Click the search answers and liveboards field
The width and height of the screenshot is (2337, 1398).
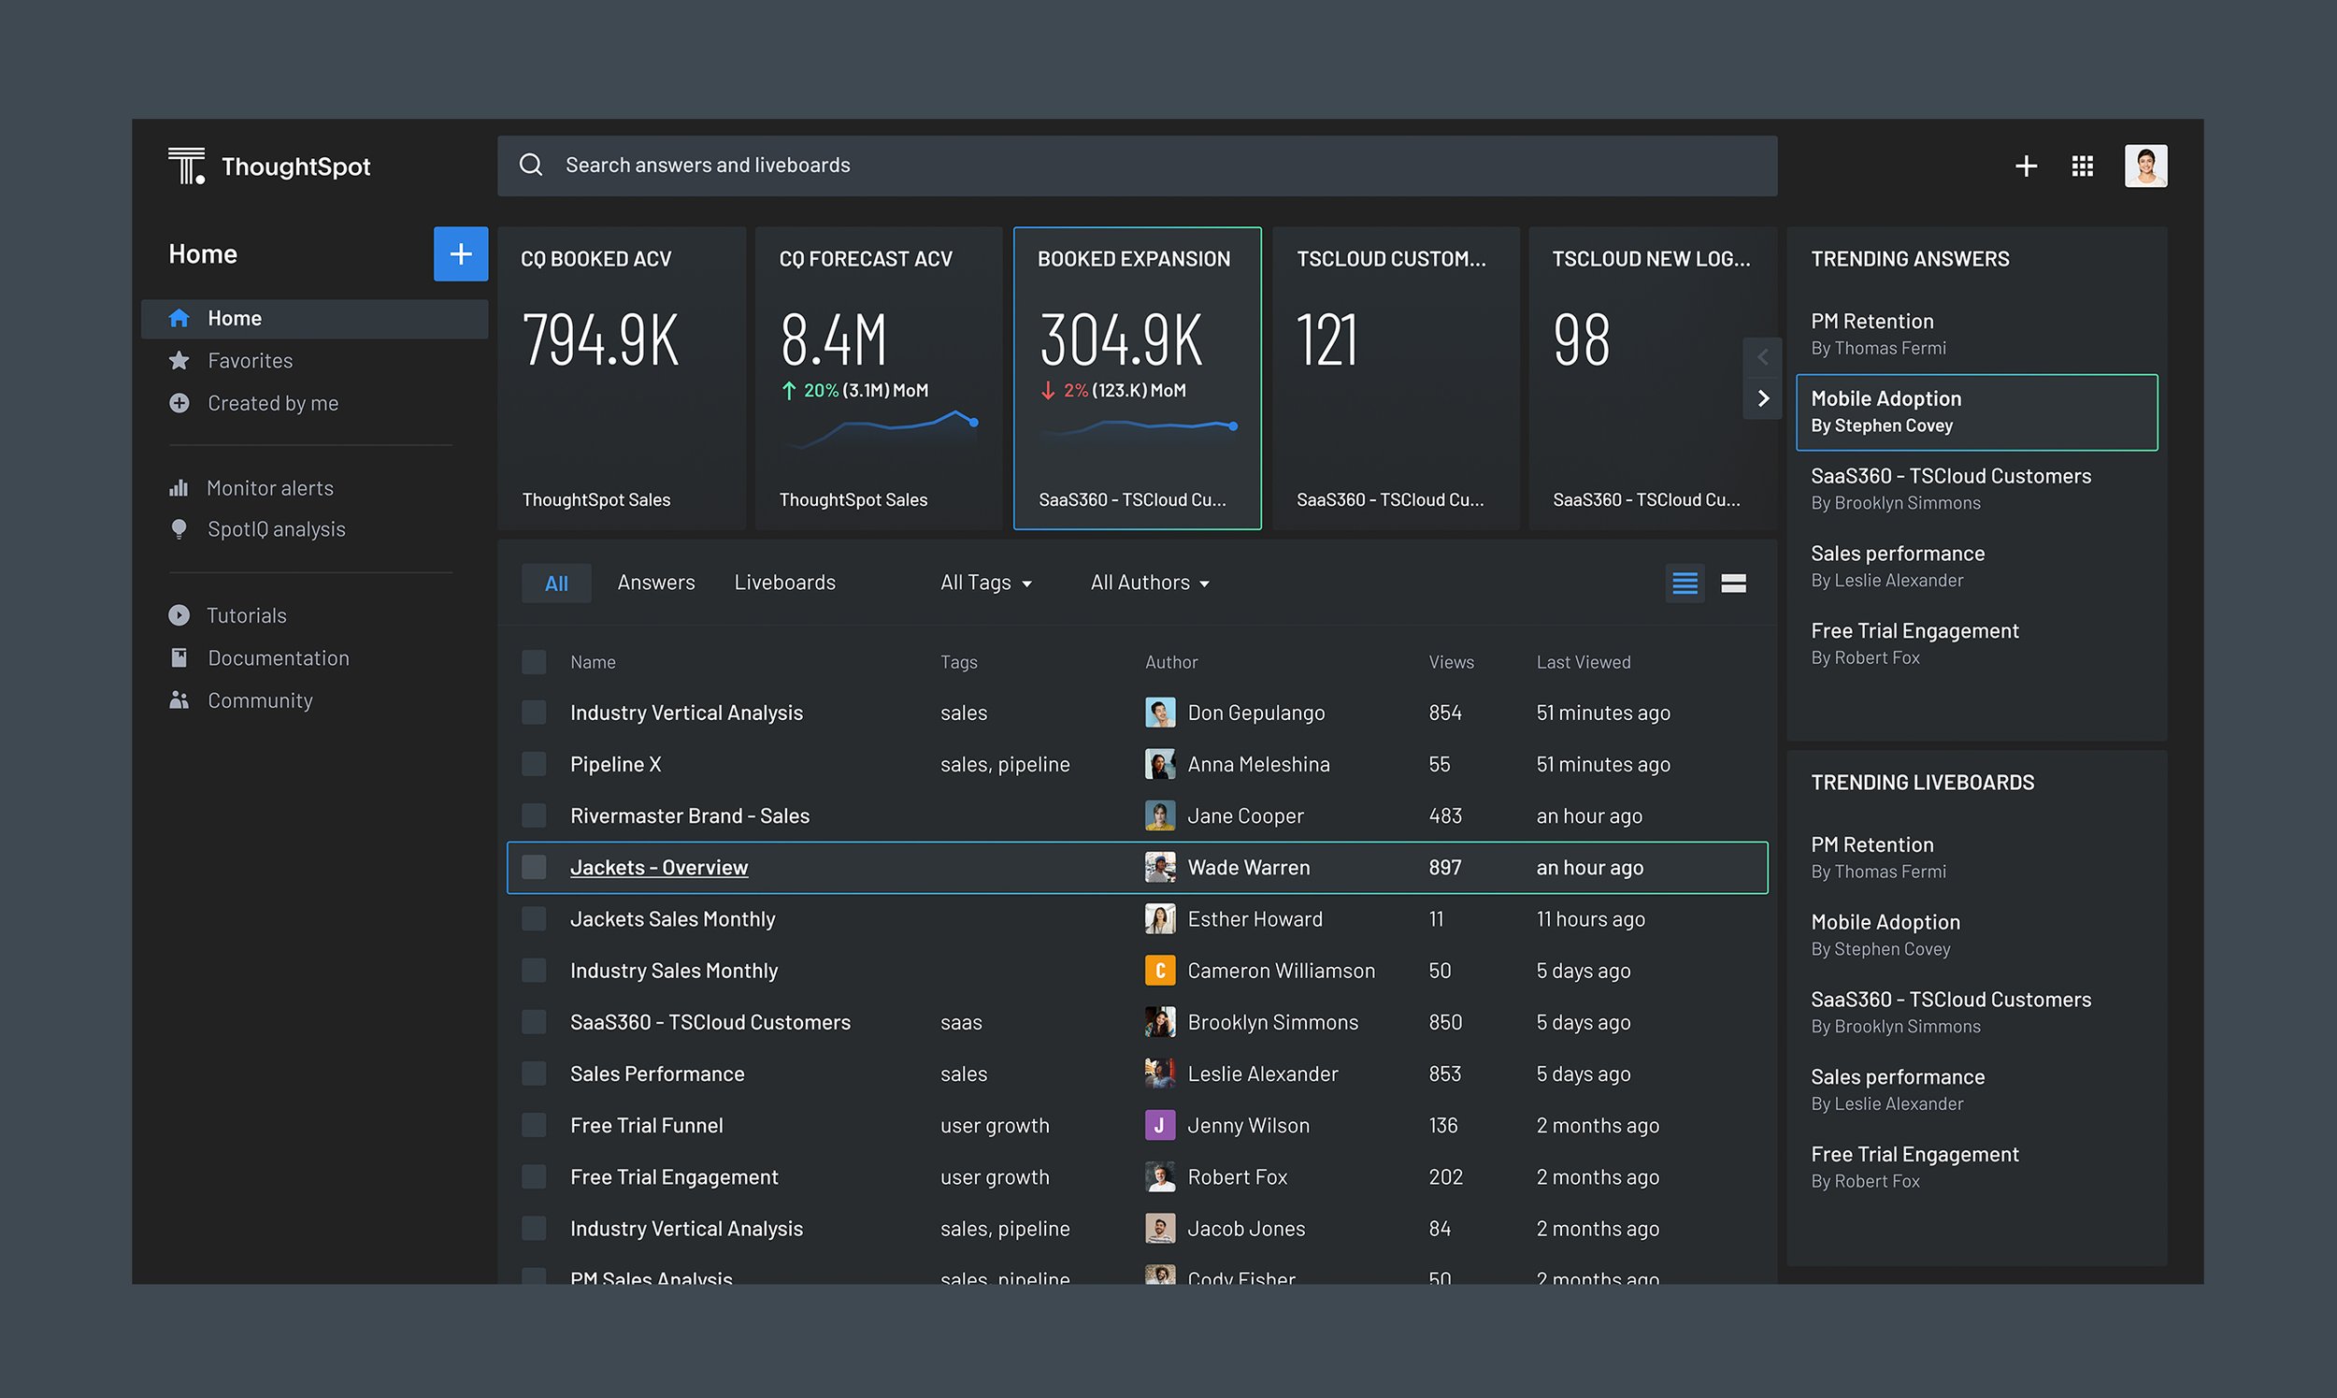(x=1137, y=166)
